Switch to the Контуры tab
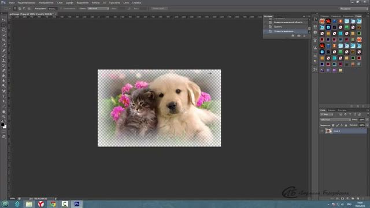The image size is (370, 208). (x=342, y=110)
